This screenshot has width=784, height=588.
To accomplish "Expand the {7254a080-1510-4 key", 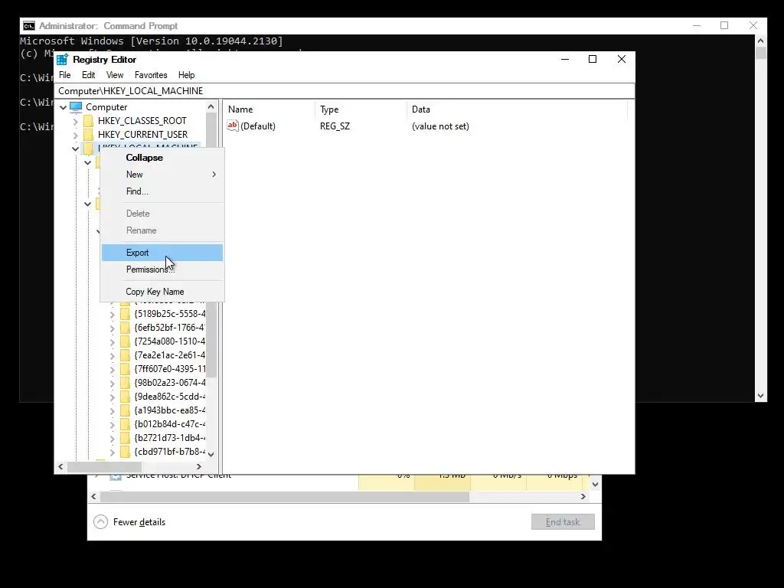I will 112,342.
